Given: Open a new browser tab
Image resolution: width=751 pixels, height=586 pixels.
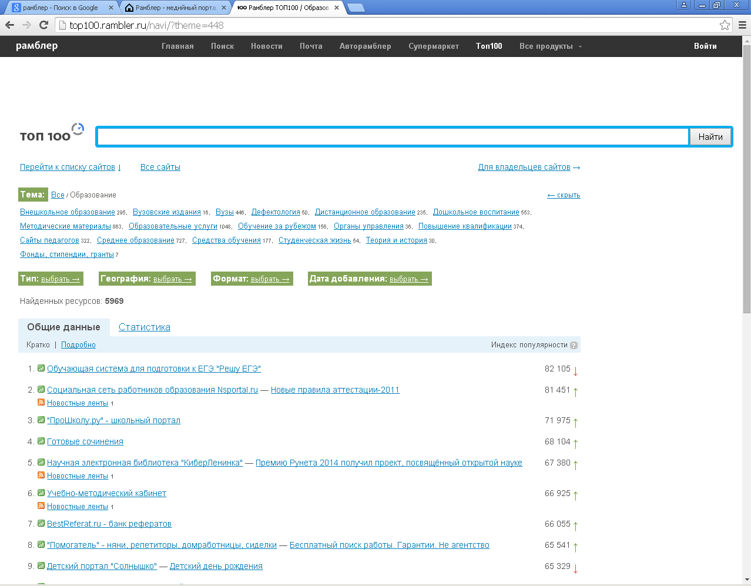Looking at the screenshot, I should (x=356, y=8).
